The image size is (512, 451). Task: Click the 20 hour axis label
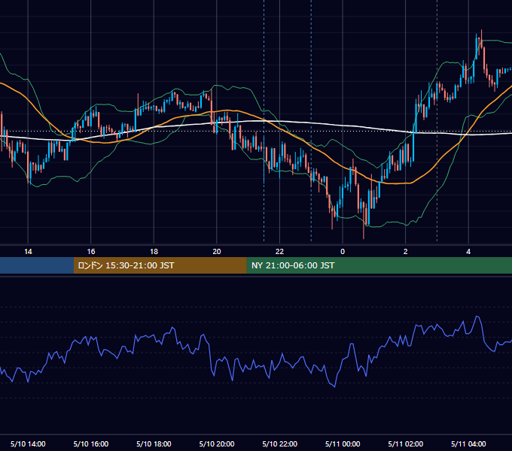click(217, 252)
